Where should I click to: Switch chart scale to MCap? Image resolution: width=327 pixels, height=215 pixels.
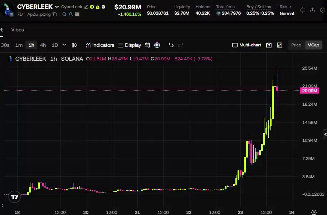(x=313, y=45)
